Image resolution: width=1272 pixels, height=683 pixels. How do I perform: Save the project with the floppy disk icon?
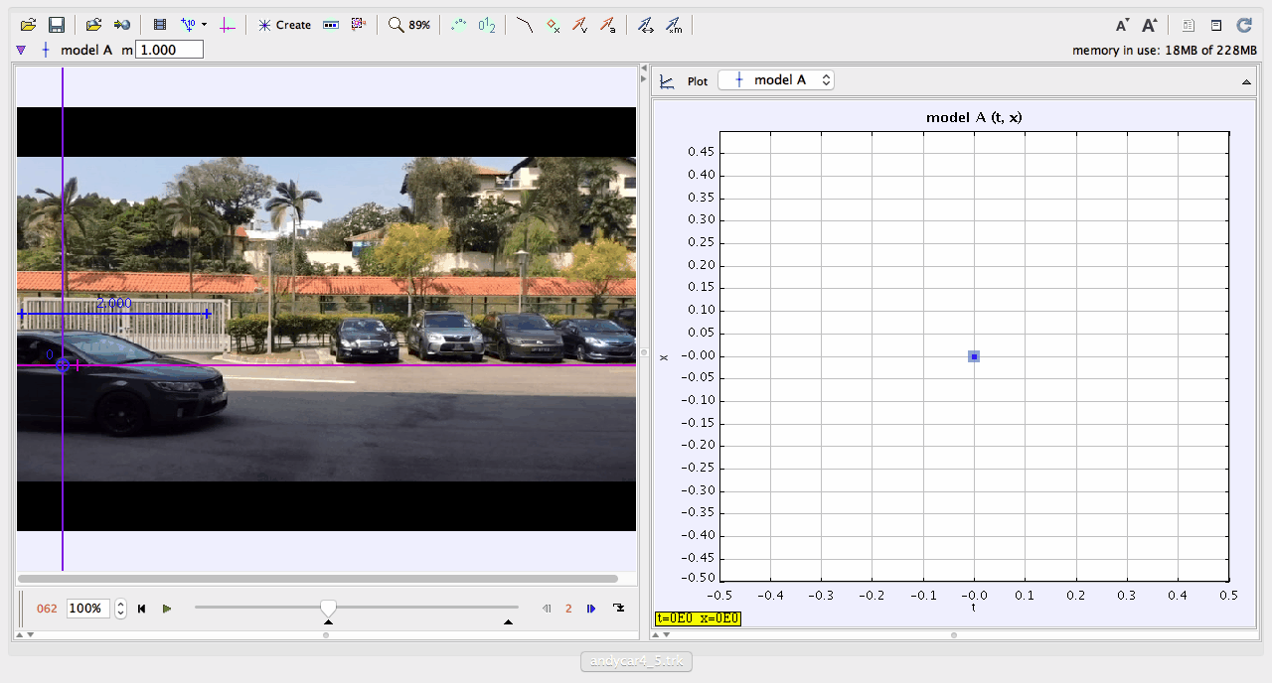pos(57,25)
